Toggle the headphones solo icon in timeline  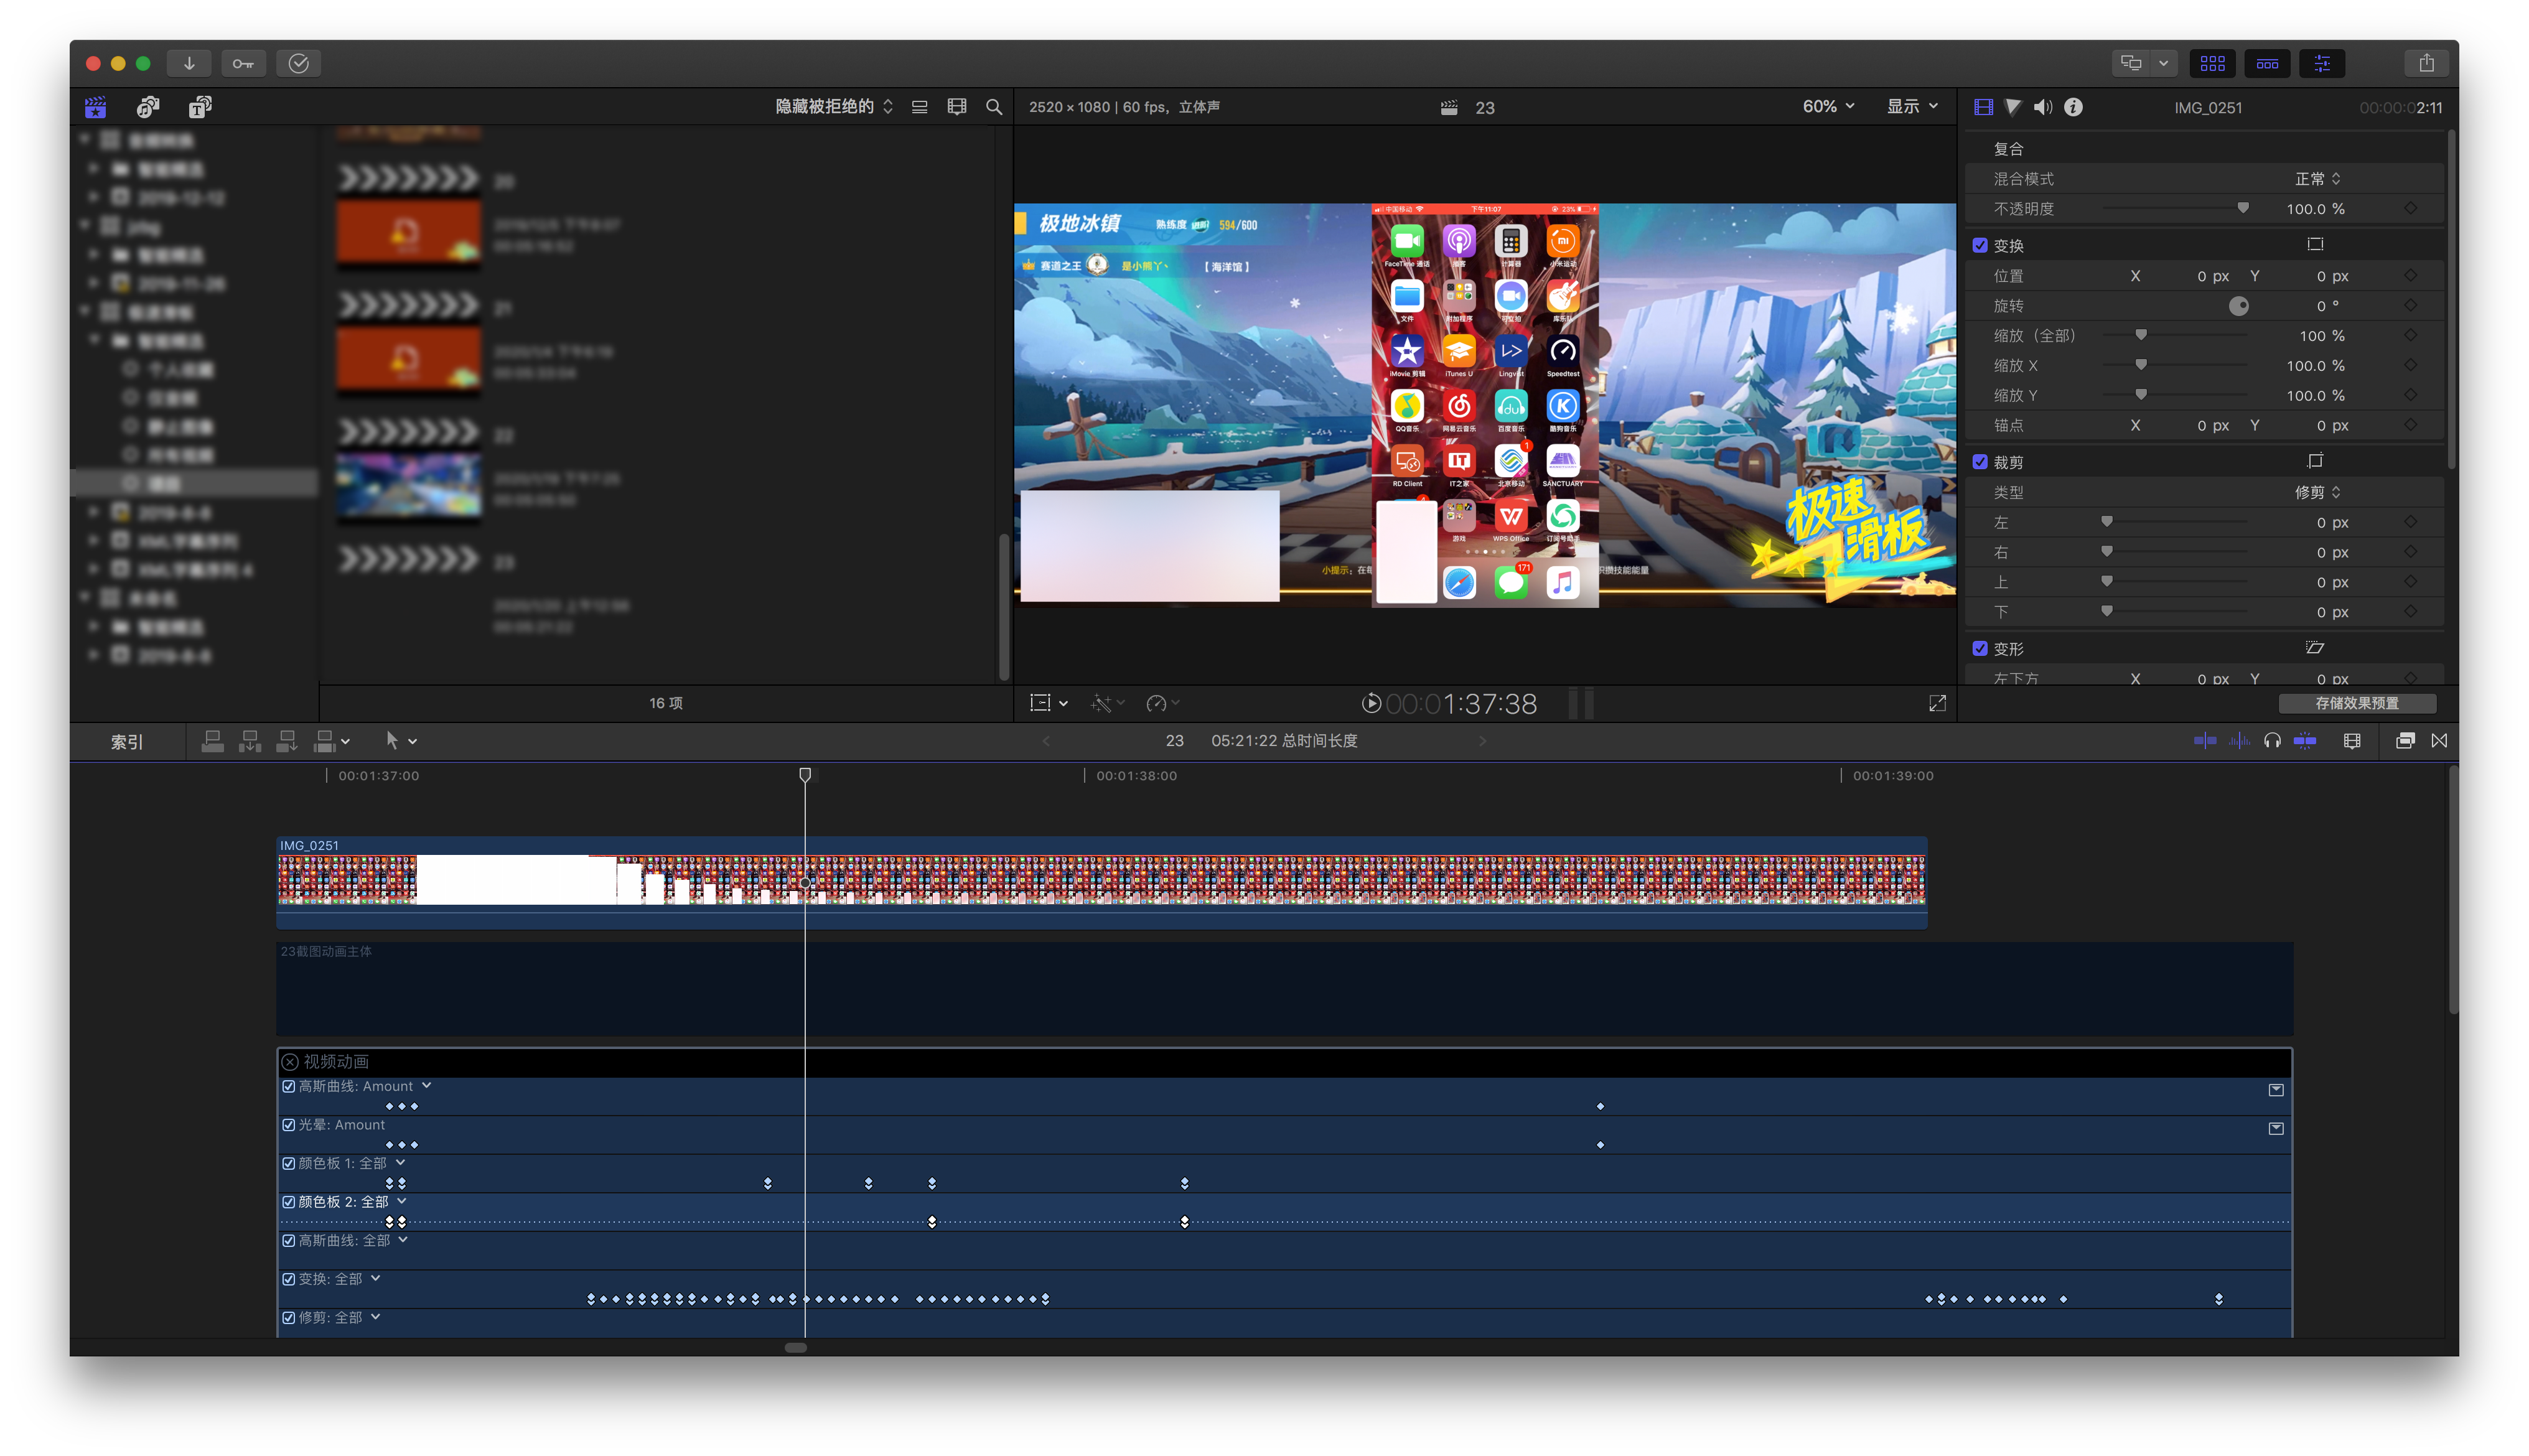pyautogui.click(x=2272, y=741)
